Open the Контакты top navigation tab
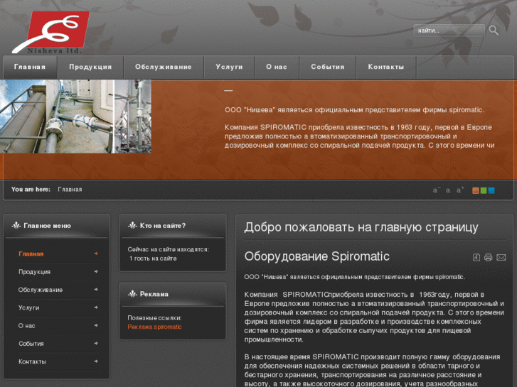This screenshot has height=387, width=517. (x=385, y=67)
